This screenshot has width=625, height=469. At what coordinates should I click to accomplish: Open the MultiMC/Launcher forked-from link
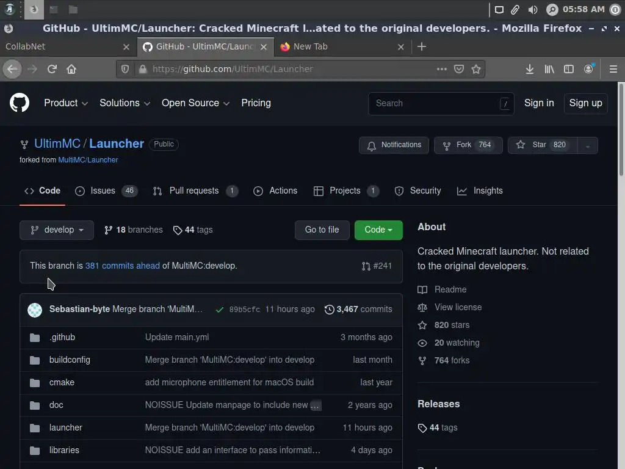tap(88, 160)
